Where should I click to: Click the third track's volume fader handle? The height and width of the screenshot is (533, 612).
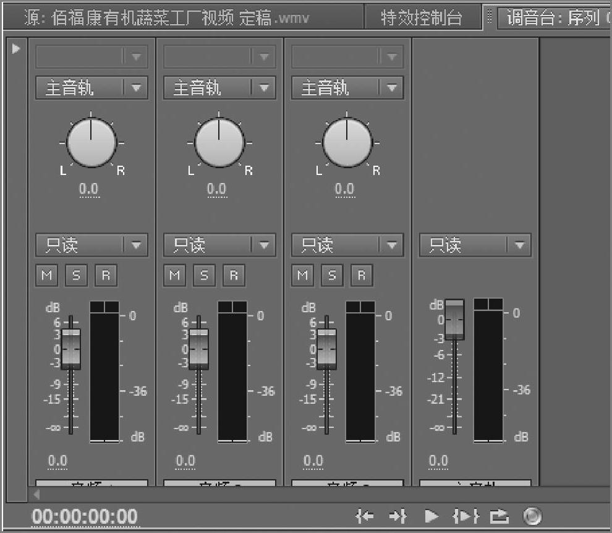tap(326, 349)
